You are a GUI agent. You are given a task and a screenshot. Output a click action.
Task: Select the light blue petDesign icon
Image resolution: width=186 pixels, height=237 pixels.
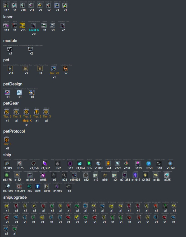pos(19,93)
